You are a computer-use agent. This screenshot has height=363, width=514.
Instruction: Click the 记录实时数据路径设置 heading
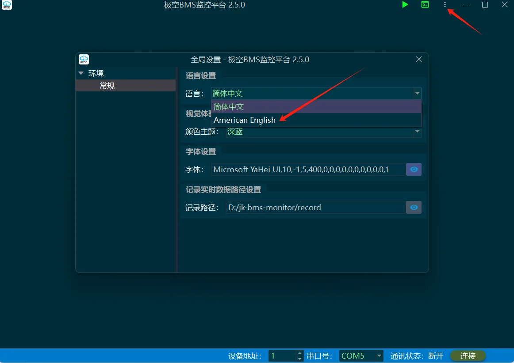223,189
